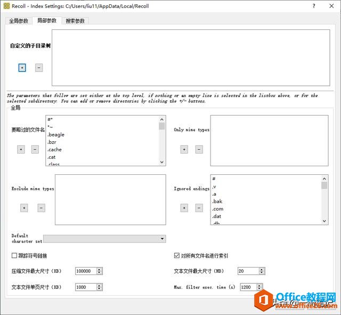Decrease Max filter exec time value
341x315 pixels.
click(x=259, y=289)
